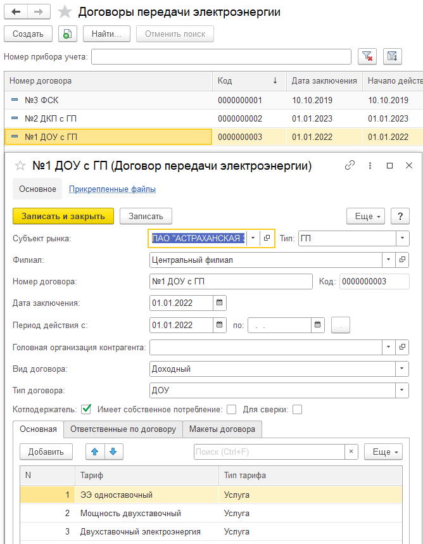Move tariff row up with blue arrow
Screen dimensions: 423x544
coord(95,452)
